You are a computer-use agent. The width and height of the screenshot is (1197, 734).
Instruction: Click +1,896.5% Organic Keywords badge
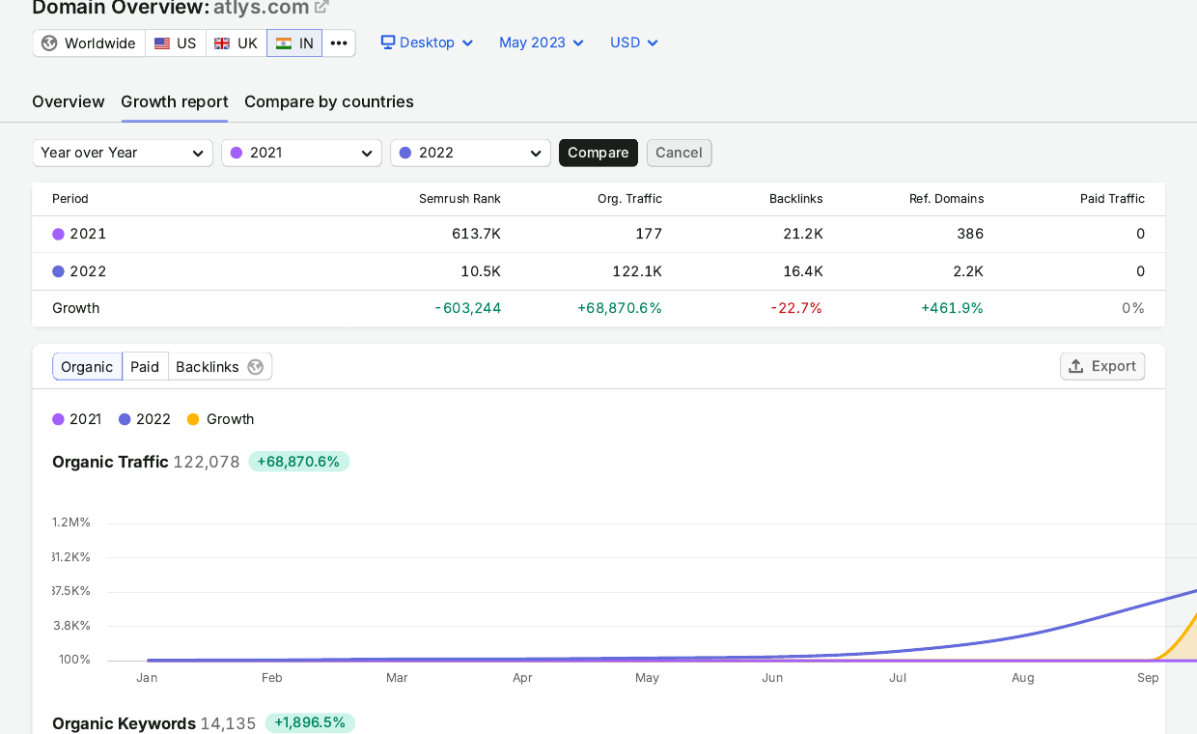(x=310, y=722)
